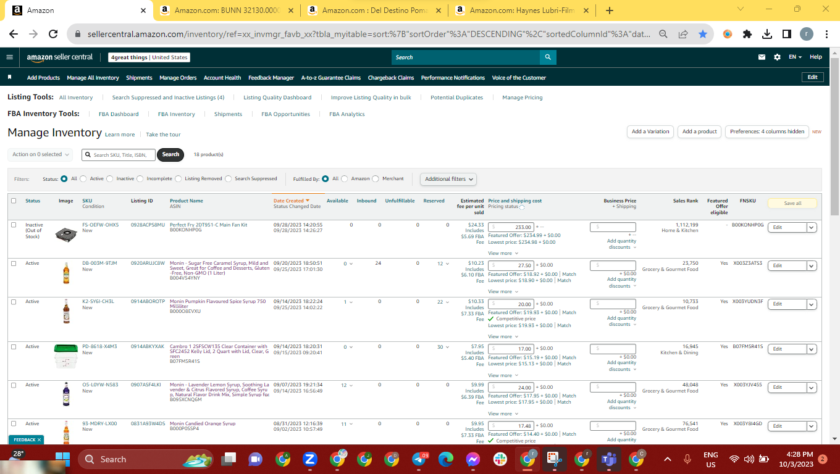Select the checkbox for SKU K2-SY6I-CH3L
This screenshot has width=840, height=474.
[14, 301]
